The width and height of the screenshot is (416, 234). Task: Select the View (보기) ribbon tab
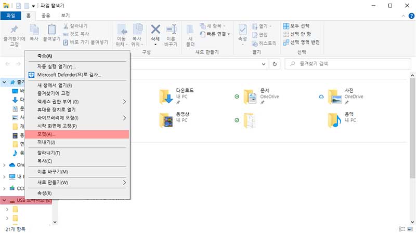coord(66,16)
